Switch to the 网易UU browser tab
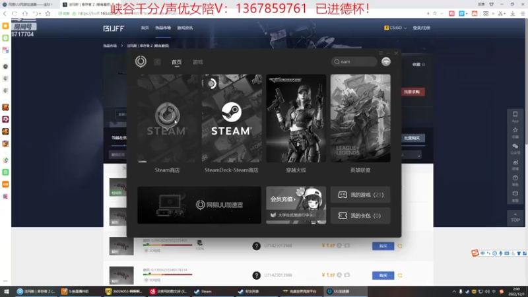This screenshot has height=297, width=528. [x=30, y=5]
